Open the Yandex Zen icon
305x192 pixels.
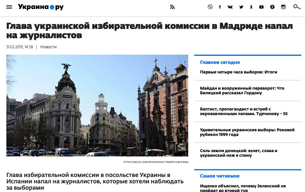coord(272,7)
